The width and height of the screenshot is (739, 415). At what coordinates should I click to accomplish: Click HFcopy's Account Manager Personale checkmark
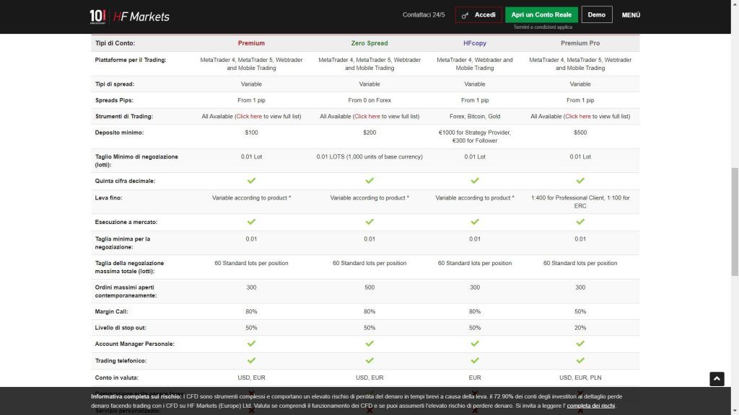[475, 344]
